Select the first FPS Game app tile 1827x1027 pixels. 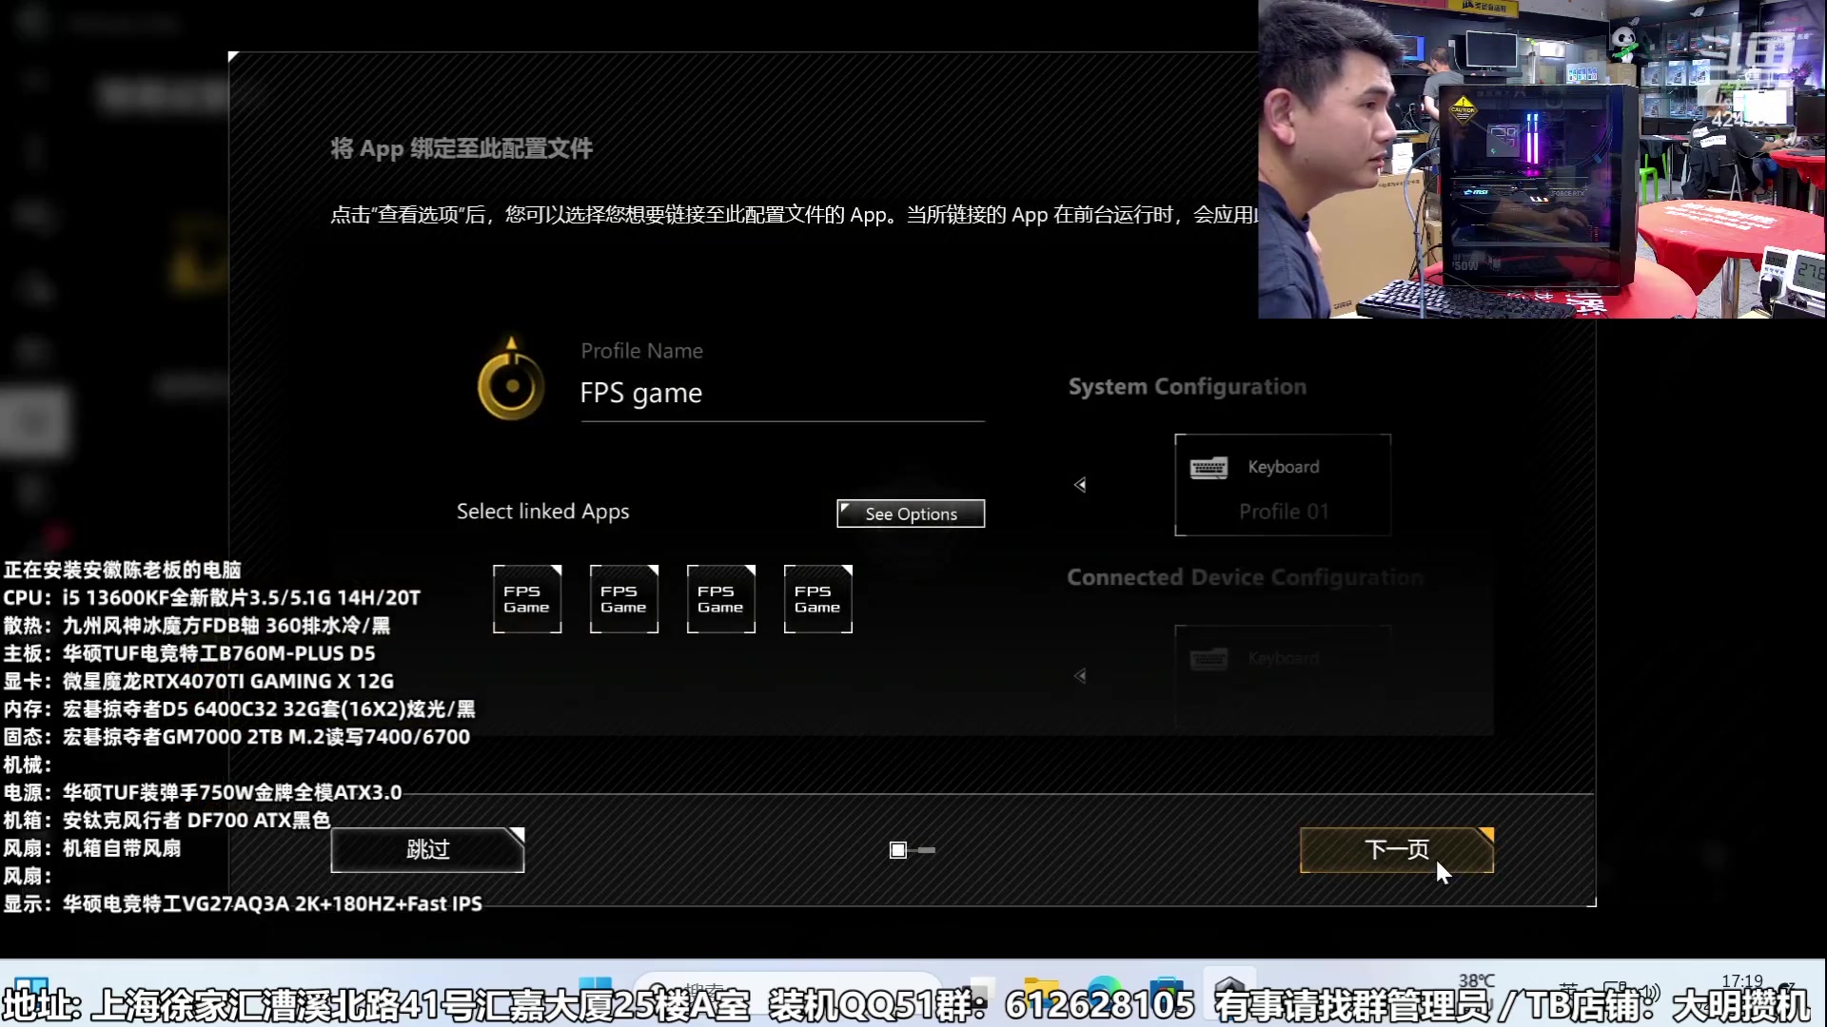(x=527, y=599)
